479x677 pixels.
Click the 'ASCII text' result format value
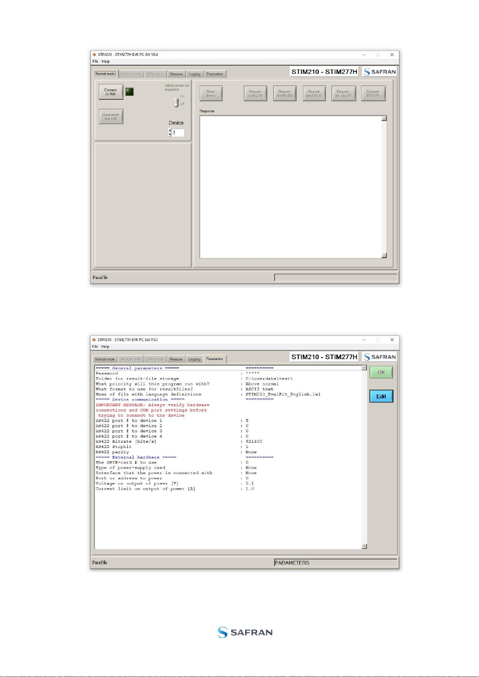pos(259,389)
